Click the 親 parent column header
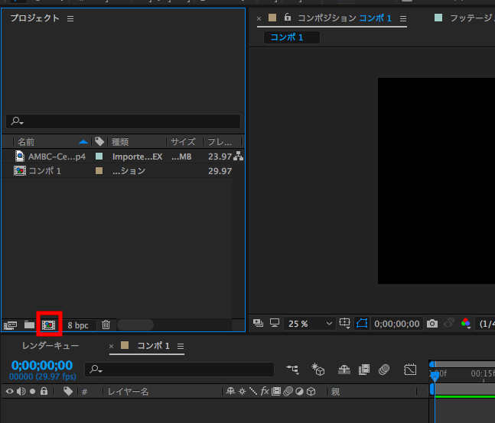Viewport: 495px width, 423px height. coord(335,392)
